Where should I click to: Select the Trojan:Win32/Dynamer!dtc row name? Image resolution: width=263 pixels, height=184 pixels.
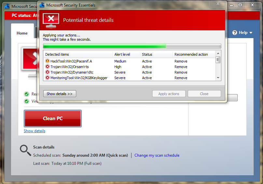point(72,72)
